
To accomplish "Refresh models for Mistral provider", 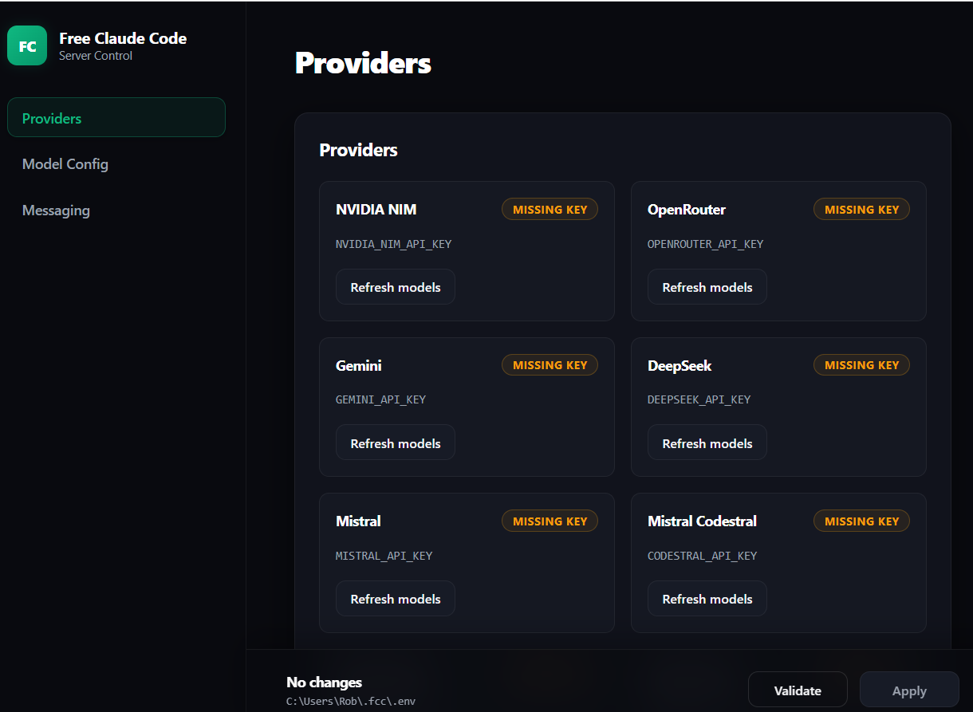I will click(x=396, y=599).
